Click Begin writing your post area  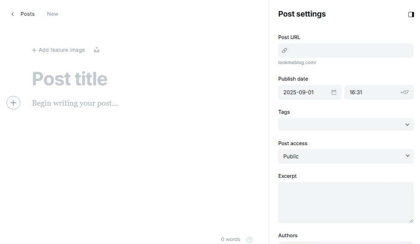tap(75, 103)
